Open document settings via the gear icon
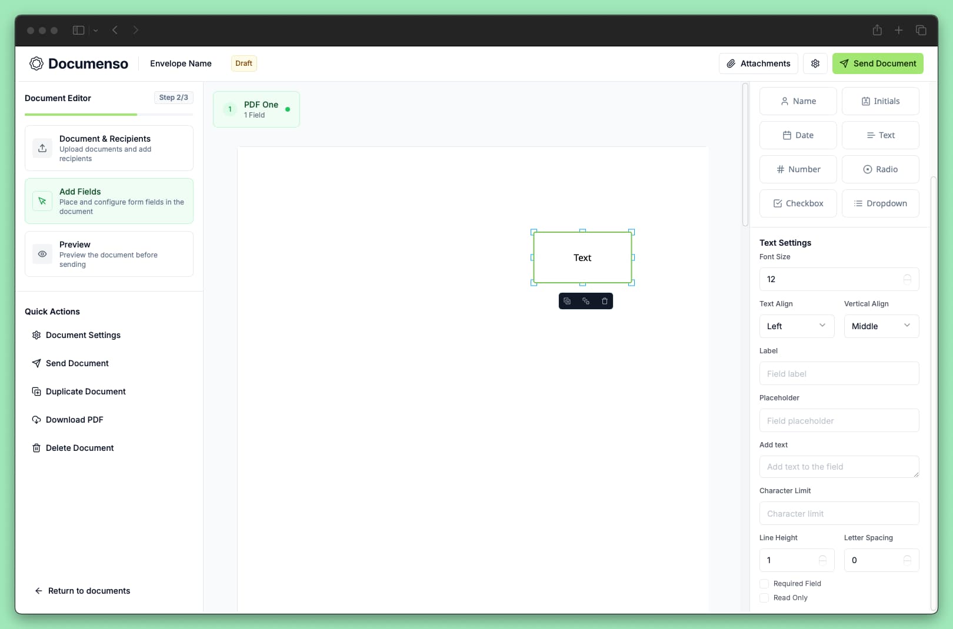The width and height of the screenshot is (953, 629). [x=815, y=63]
